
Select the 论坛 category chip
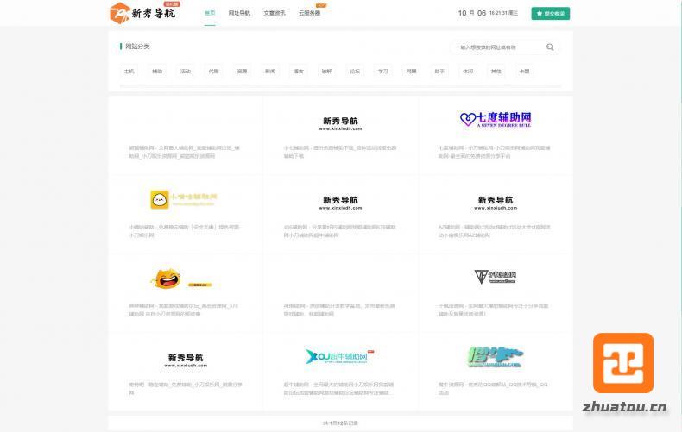pos(355,72)
